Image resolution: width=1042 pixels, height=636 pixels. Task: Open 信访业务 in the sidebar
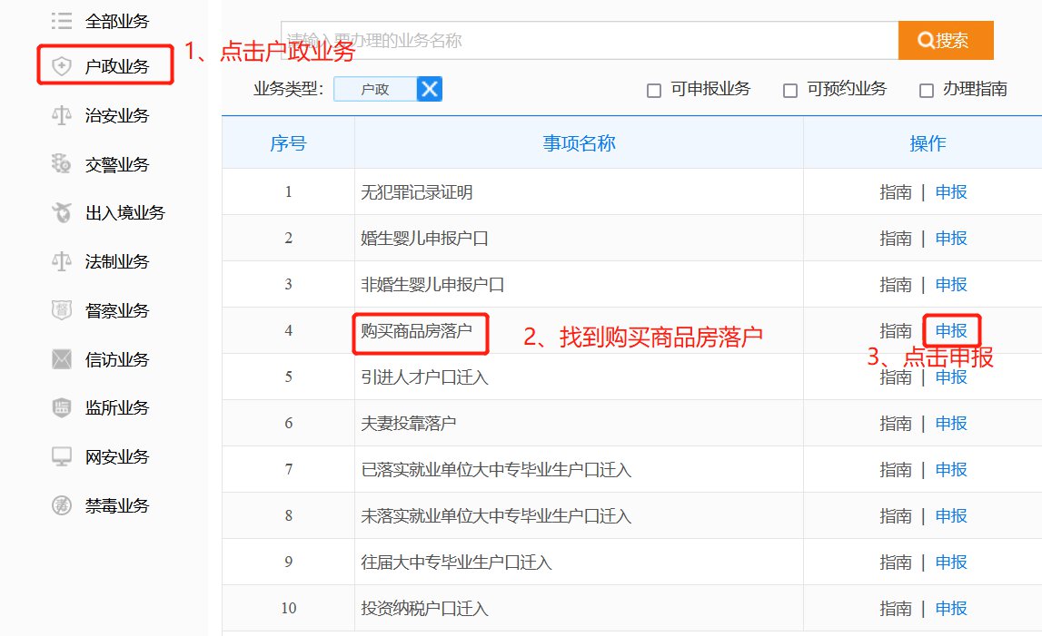tap(117, 359)
